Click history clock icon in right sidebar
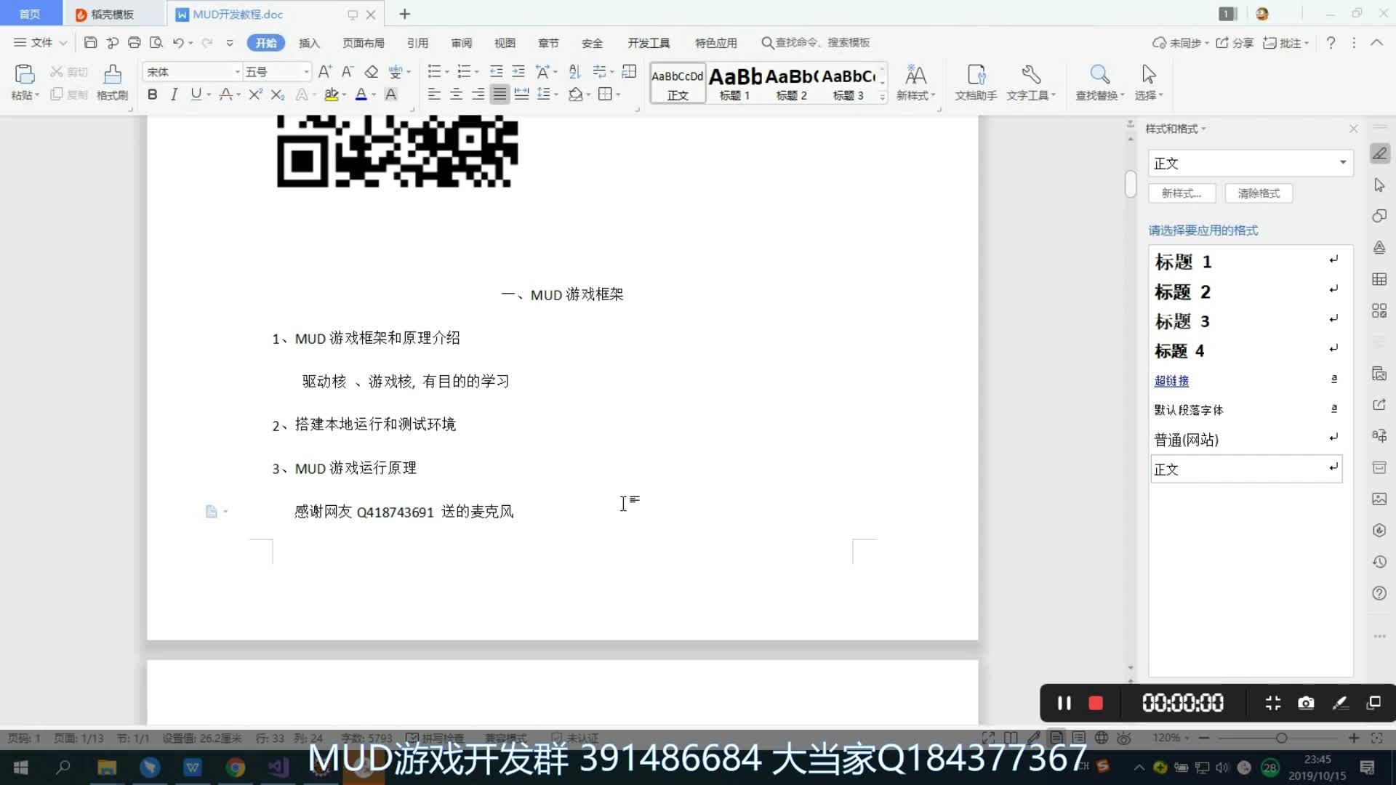This screenshot has width=1396, height=785. [1379, 561]
